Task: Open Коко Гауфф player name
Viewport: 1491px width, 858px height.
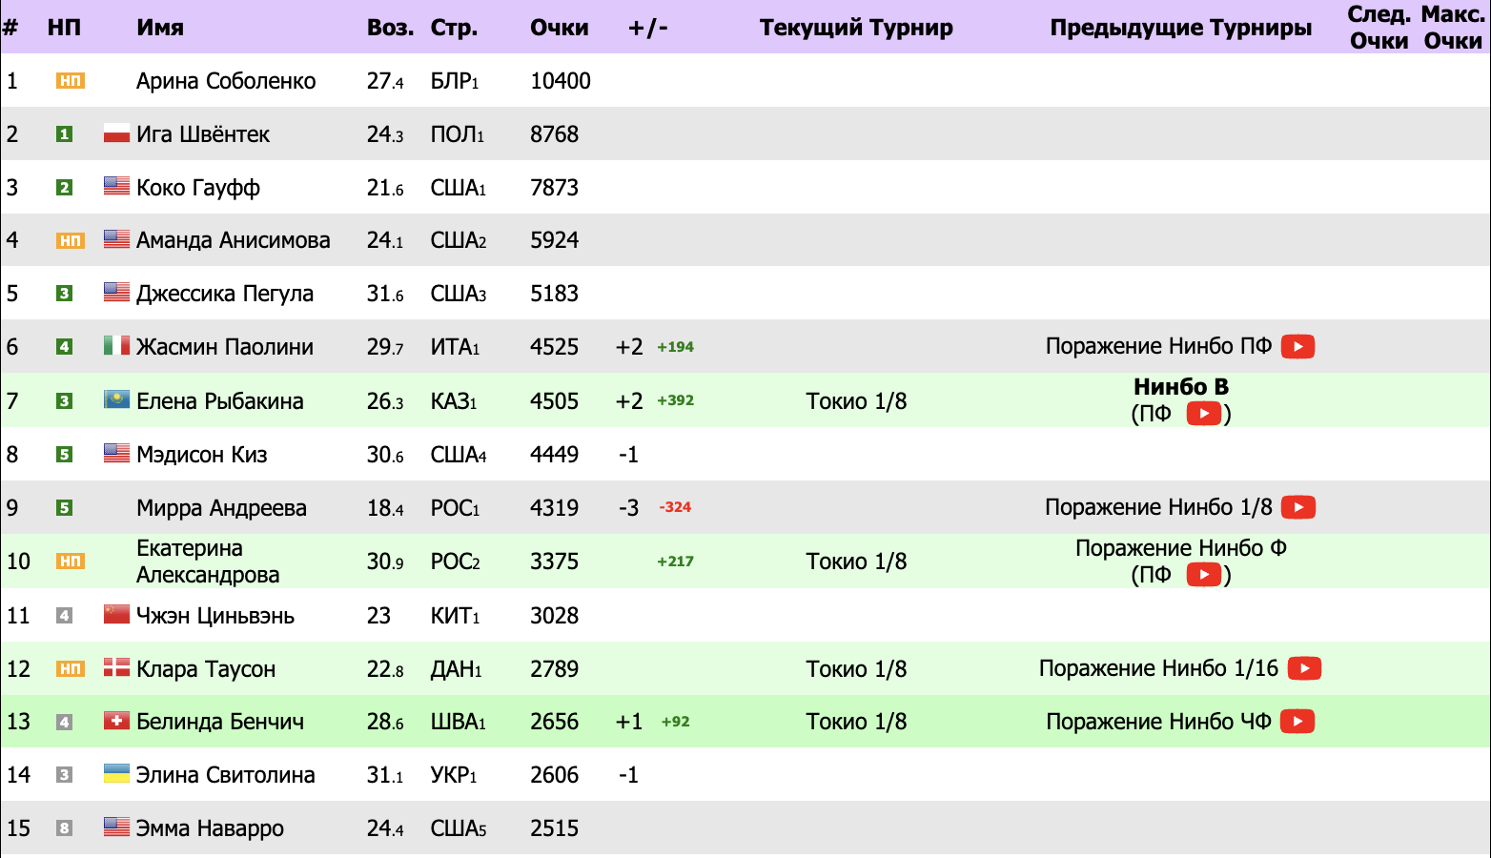Action: point(198,188)
